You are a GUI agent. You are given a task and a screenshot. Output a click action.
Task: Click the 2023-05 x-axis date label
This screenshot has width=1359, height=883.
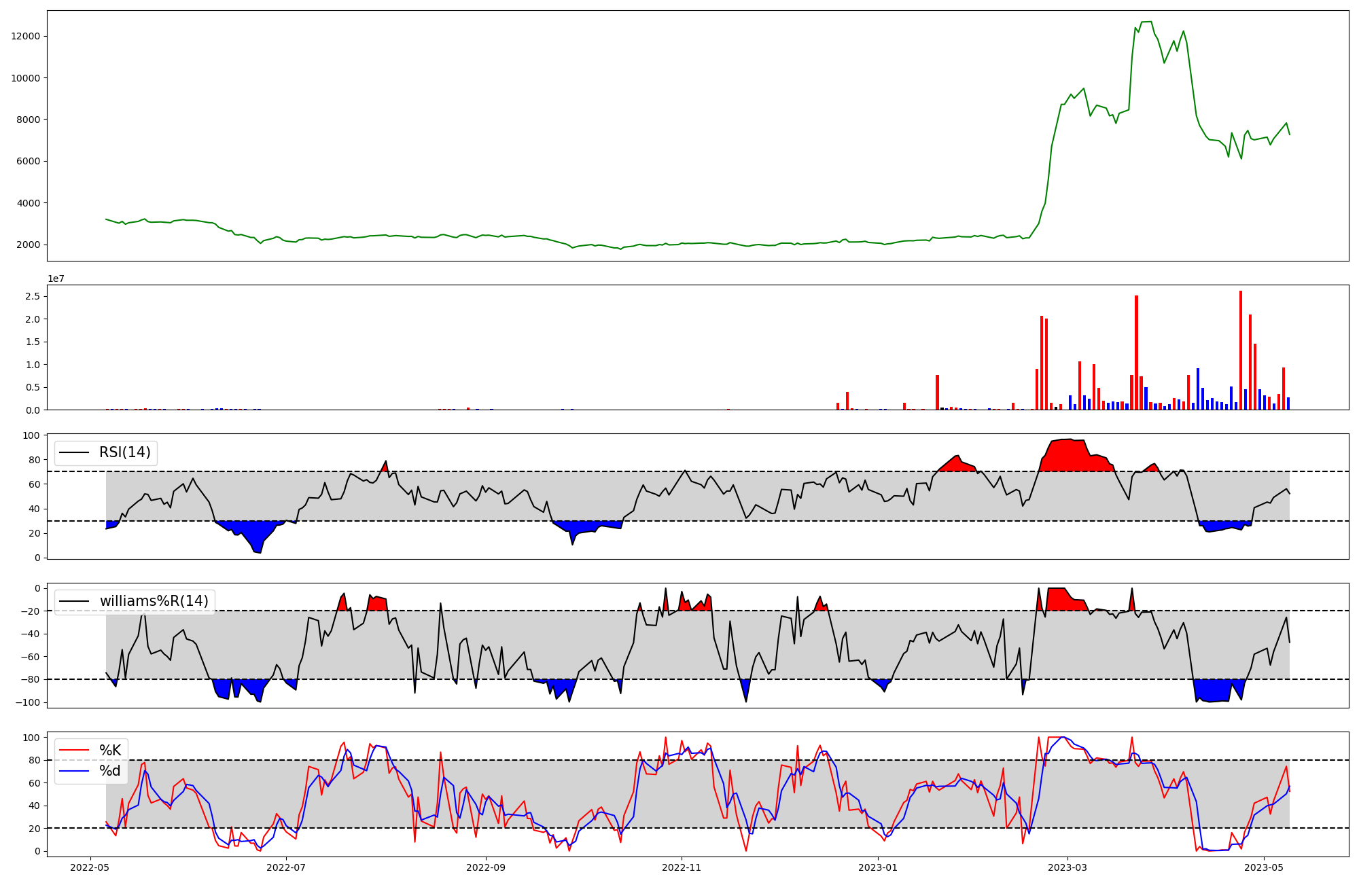tap(1264, 867)
